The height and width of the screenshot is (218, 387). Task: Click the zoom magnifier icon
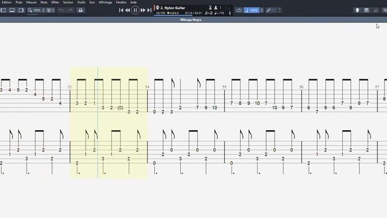click(x=30, y=10)
